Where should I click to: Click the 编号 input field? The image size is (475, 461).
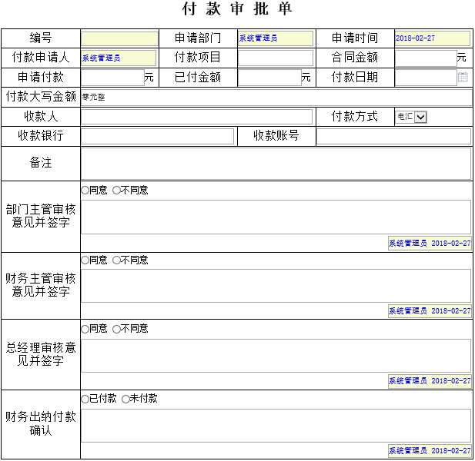tap(119, 38)
